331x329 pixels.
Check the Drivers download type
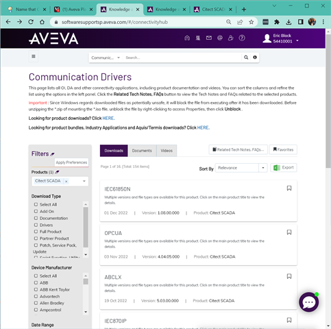point(36,225)
